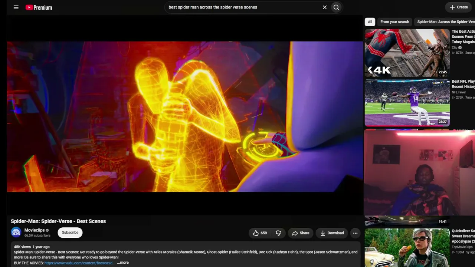Click the 19:41 duration badge

click(442, 221)
